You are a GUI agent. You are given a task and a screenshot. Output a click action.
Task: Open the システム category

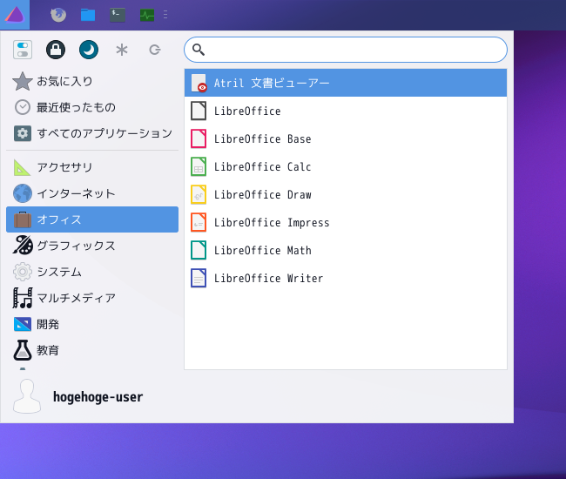(92, 272)
